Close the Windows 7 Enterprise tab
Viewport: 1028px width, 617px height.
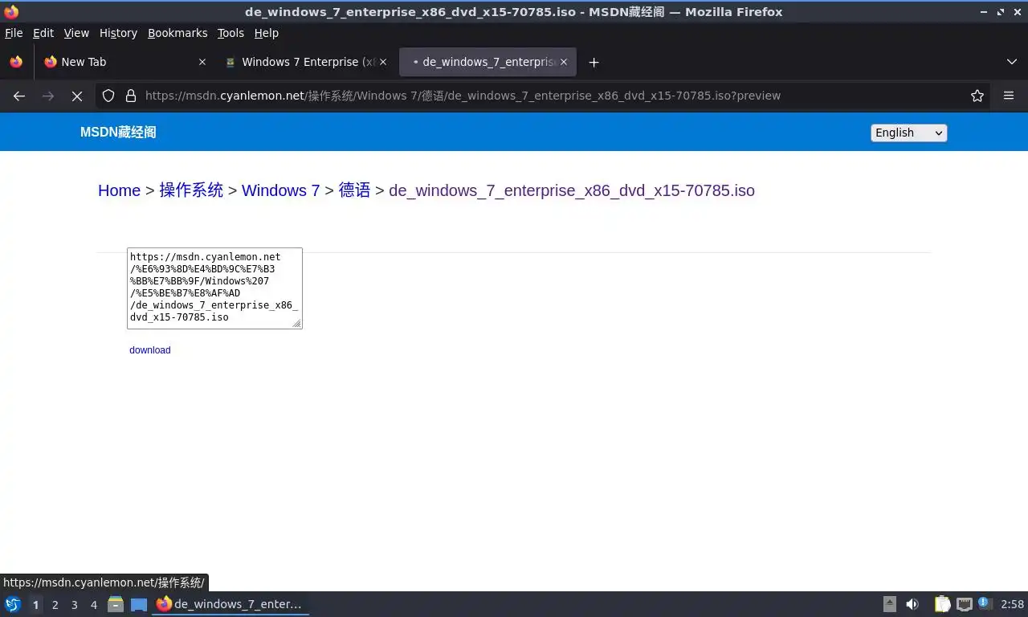point(382,62)
